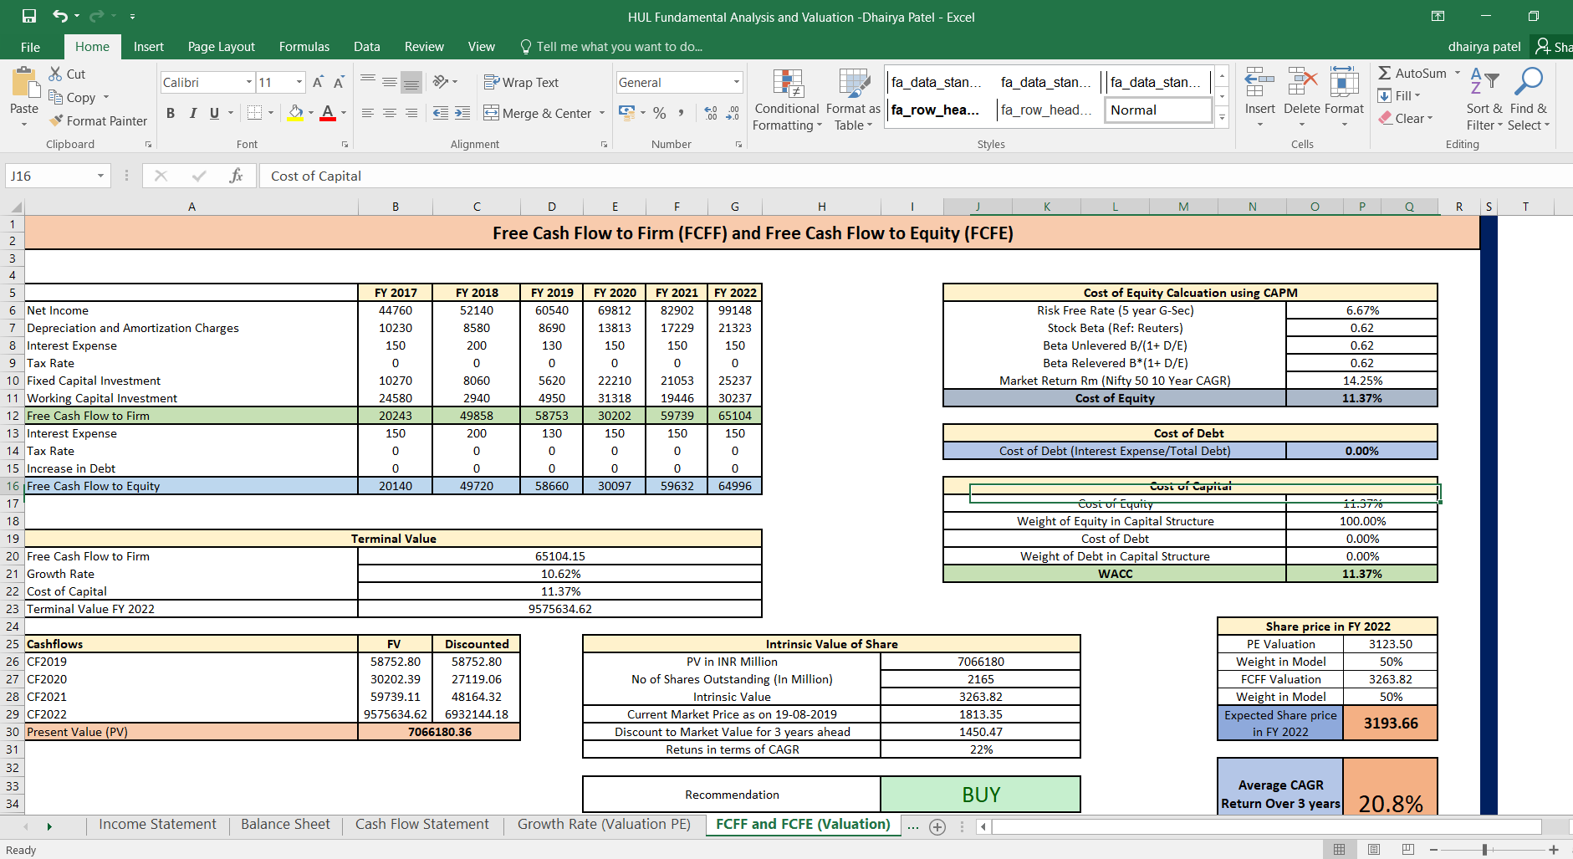This screenshot has width=1573, height=859.
Task: Align text to the right
Action: click(411, 113)
